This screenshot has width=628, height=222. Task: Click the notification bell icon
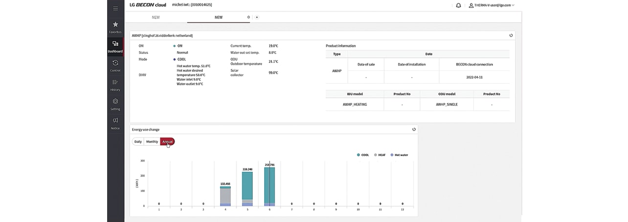pos(458,5)
